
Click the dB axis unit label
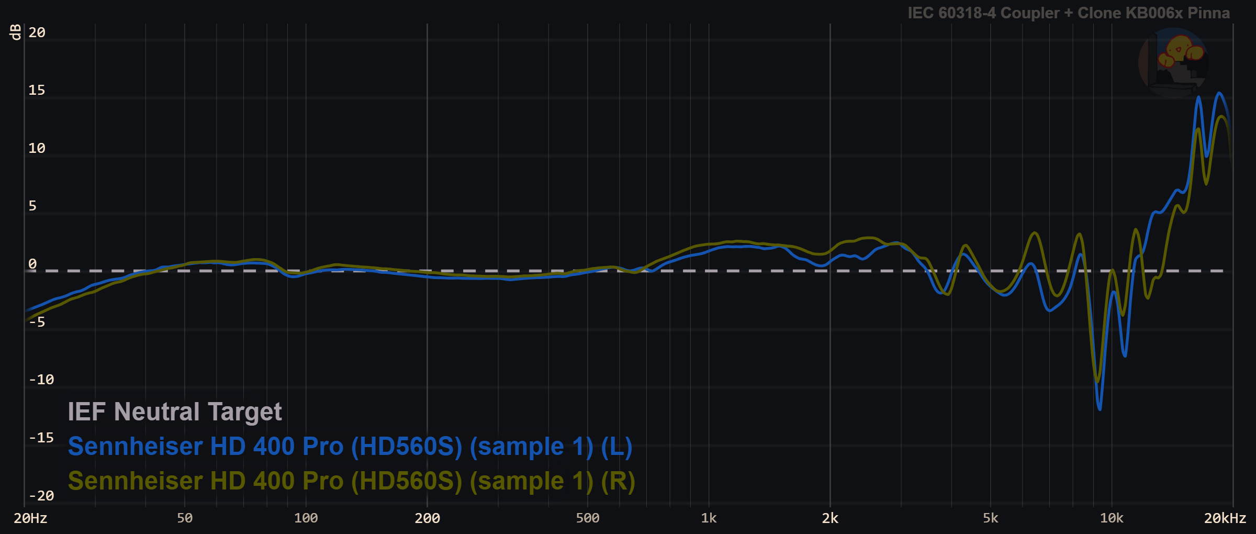point(16,32)
